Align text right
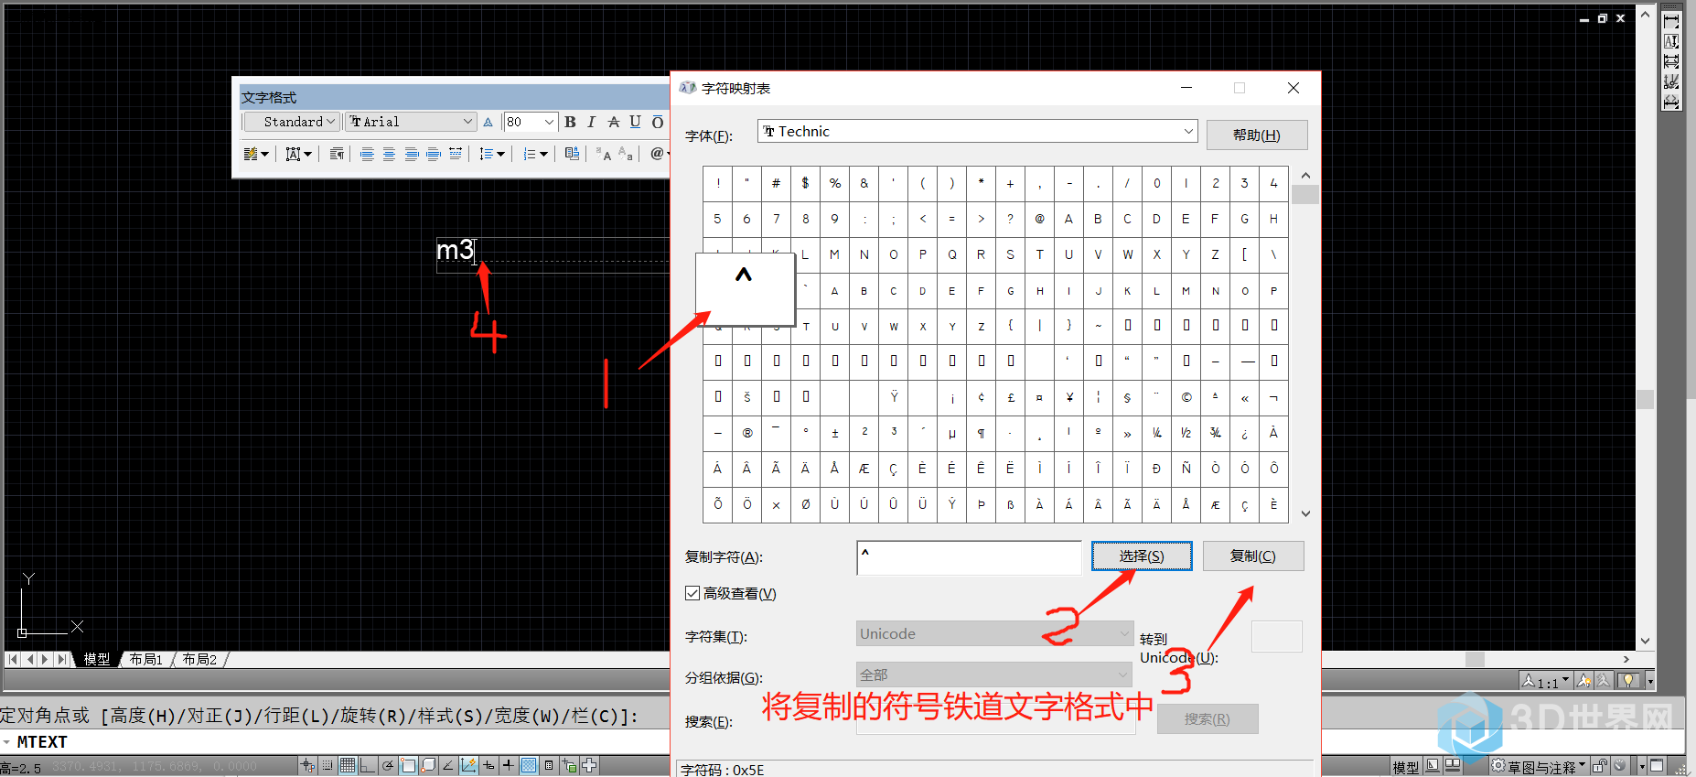 [x=412, y=154]
